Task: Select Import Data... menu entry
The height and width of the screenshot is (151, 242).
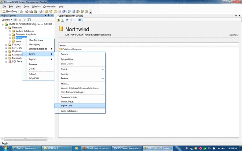Action: tap(80, 101)
